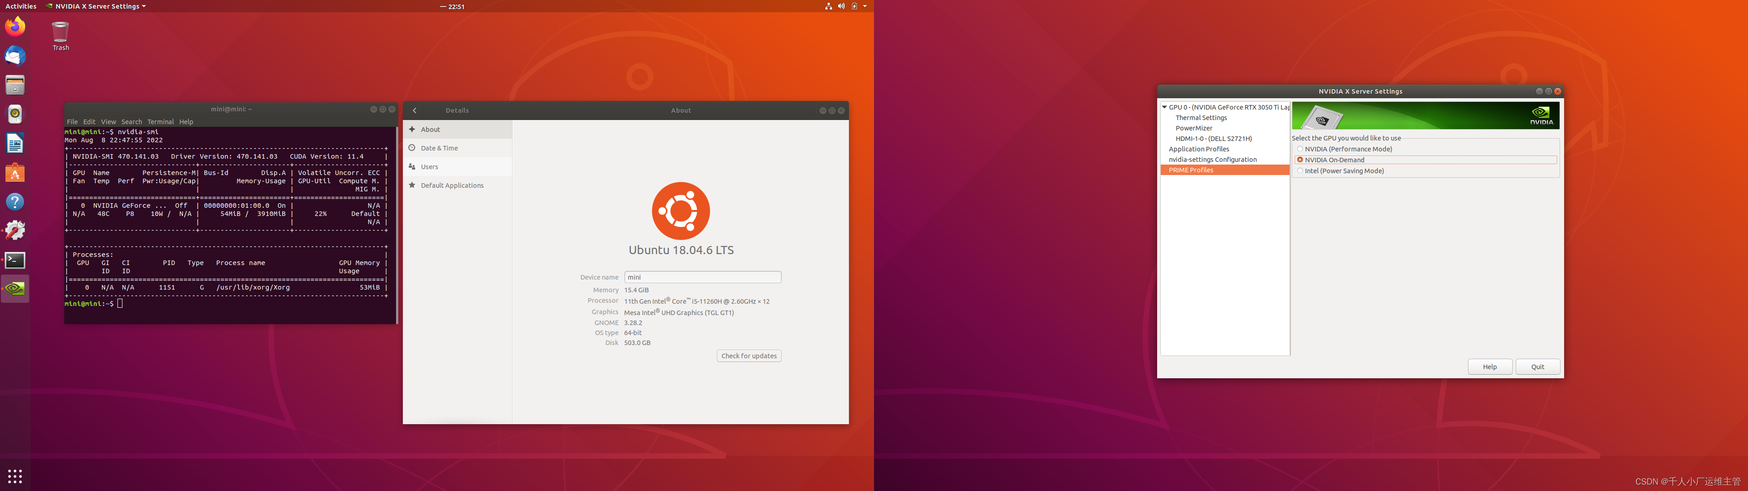
Task: Collapse the GPU 0 tree node
Action: point(1164,107)
